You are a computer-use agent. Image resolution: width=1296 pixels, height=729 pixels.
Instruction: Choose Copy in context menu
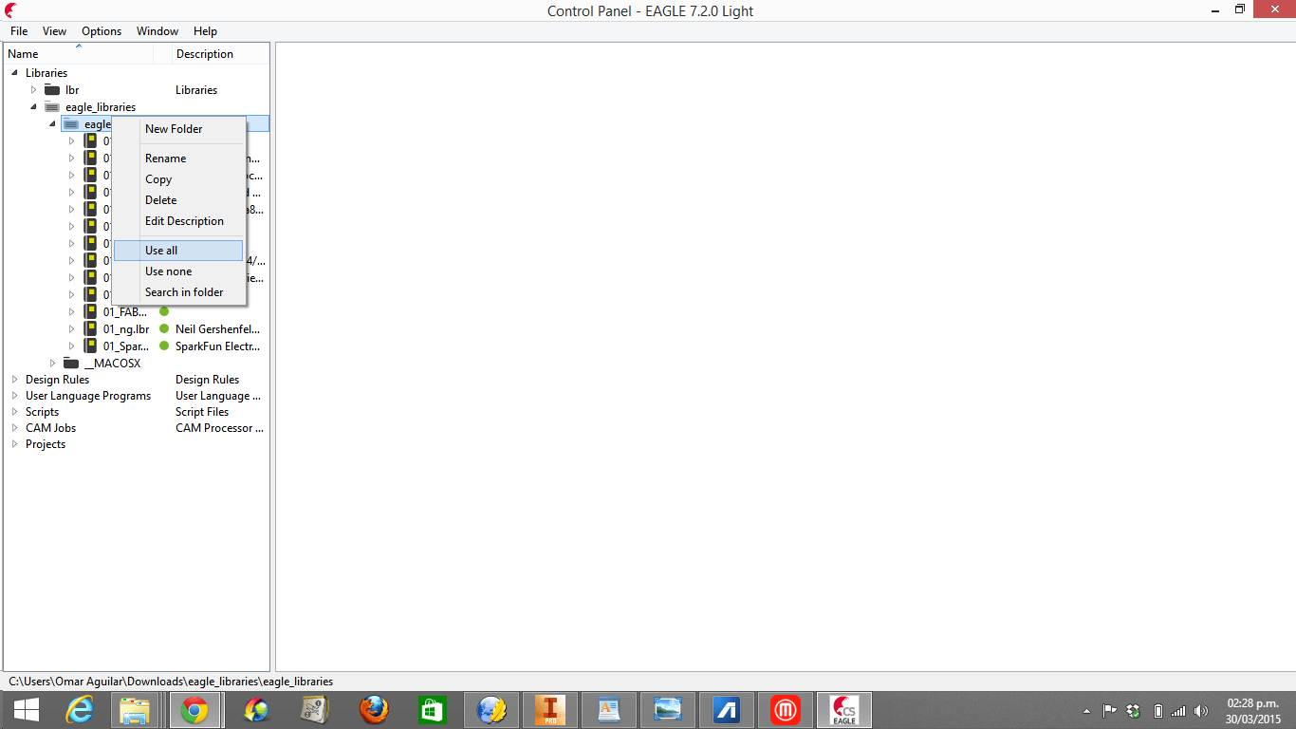click(178, 179)
